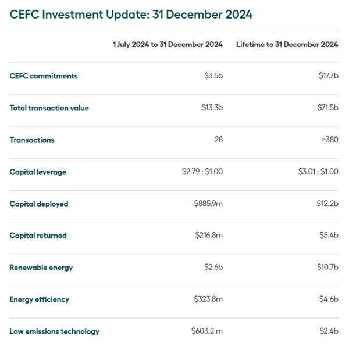Click the CEFC Investment Update title
This screenshot has width=349, height=343.
point(131,15)
